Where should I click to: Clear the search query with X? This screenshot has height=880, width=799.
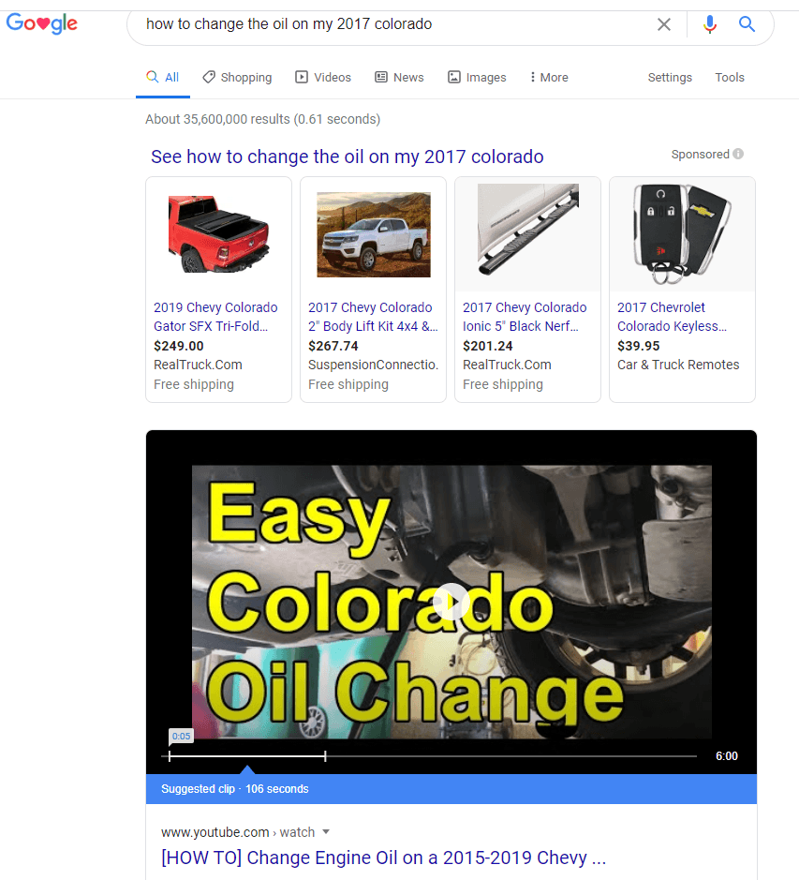click(x=664, y=24)
